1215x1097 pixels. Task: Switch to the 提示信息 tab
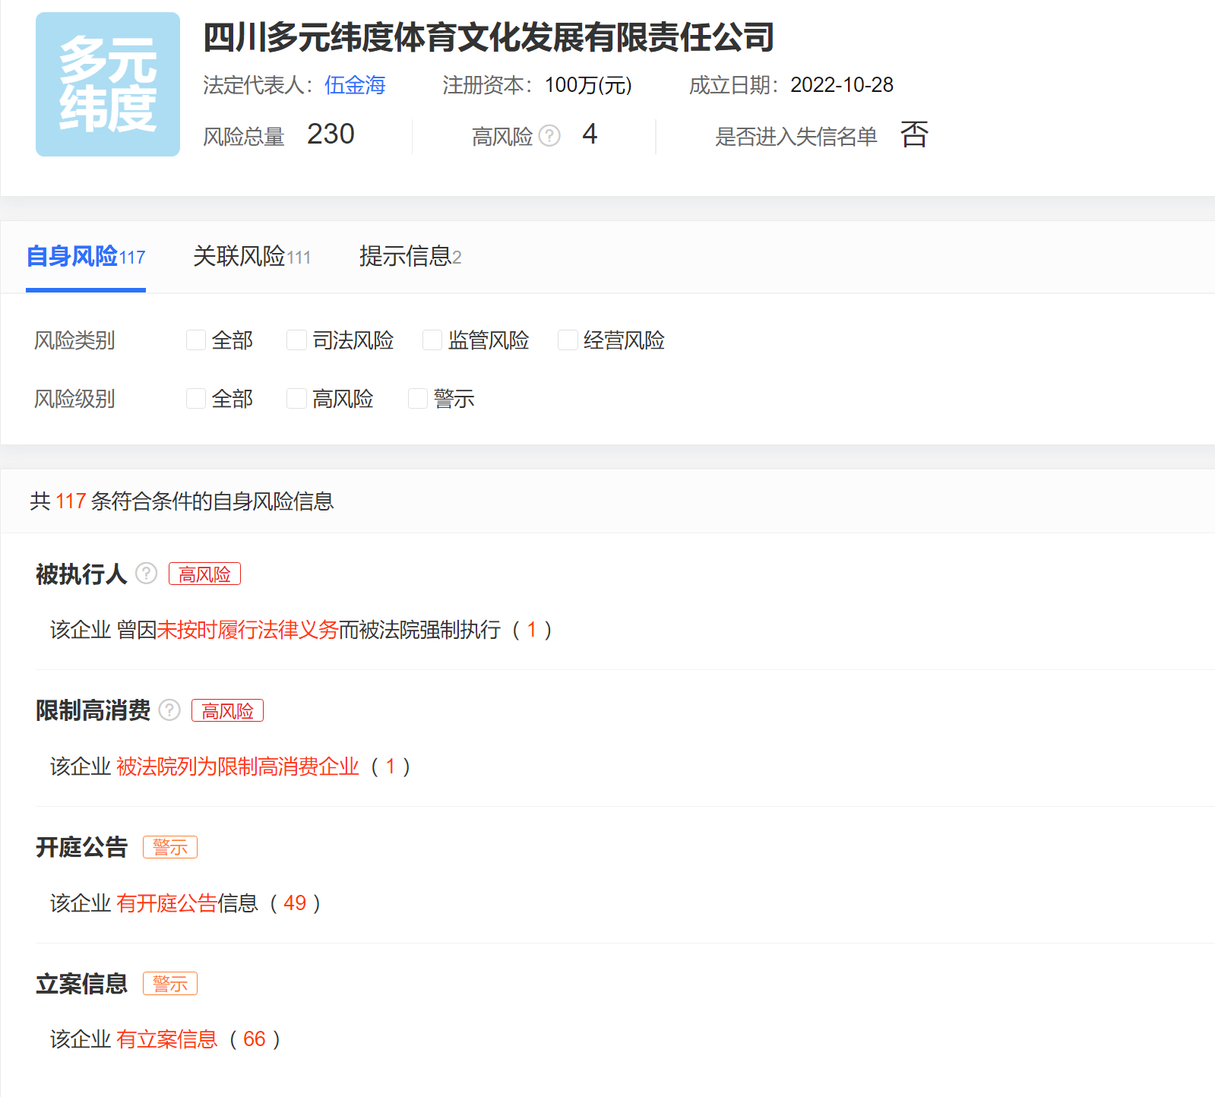click(410, 257)
